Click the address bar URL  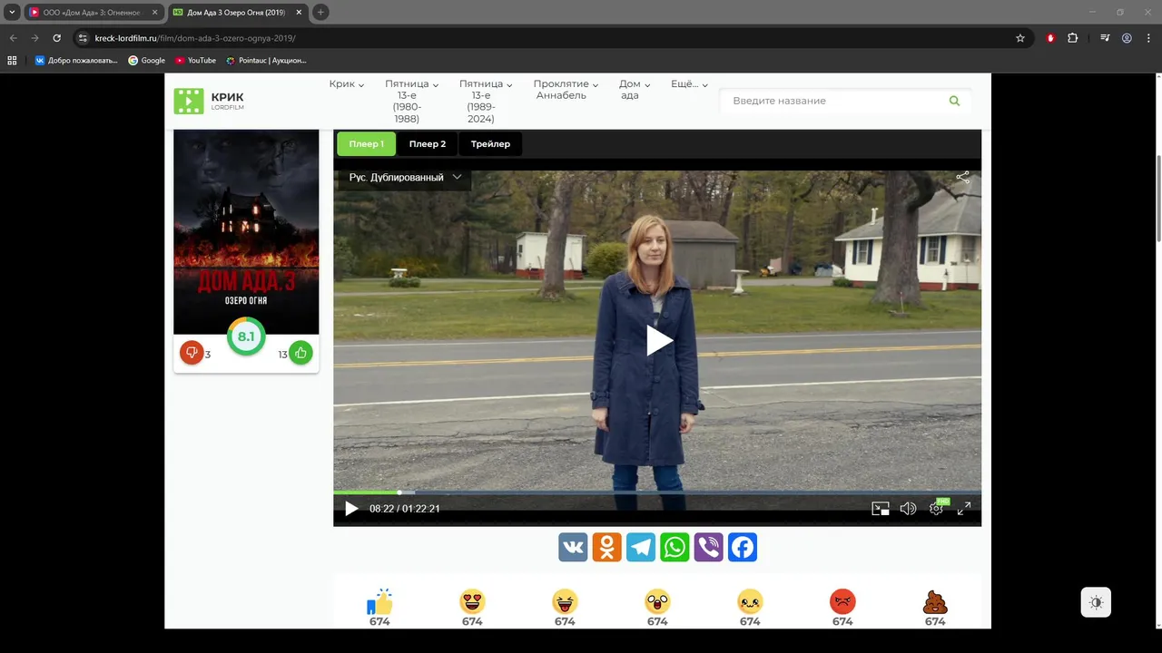(x=195, y=38)
